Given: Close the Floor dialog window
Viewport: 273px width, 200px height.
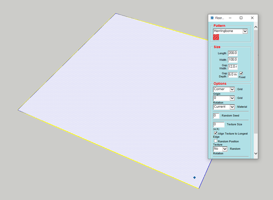Looking at the screenshot, I should coord(252,18).
